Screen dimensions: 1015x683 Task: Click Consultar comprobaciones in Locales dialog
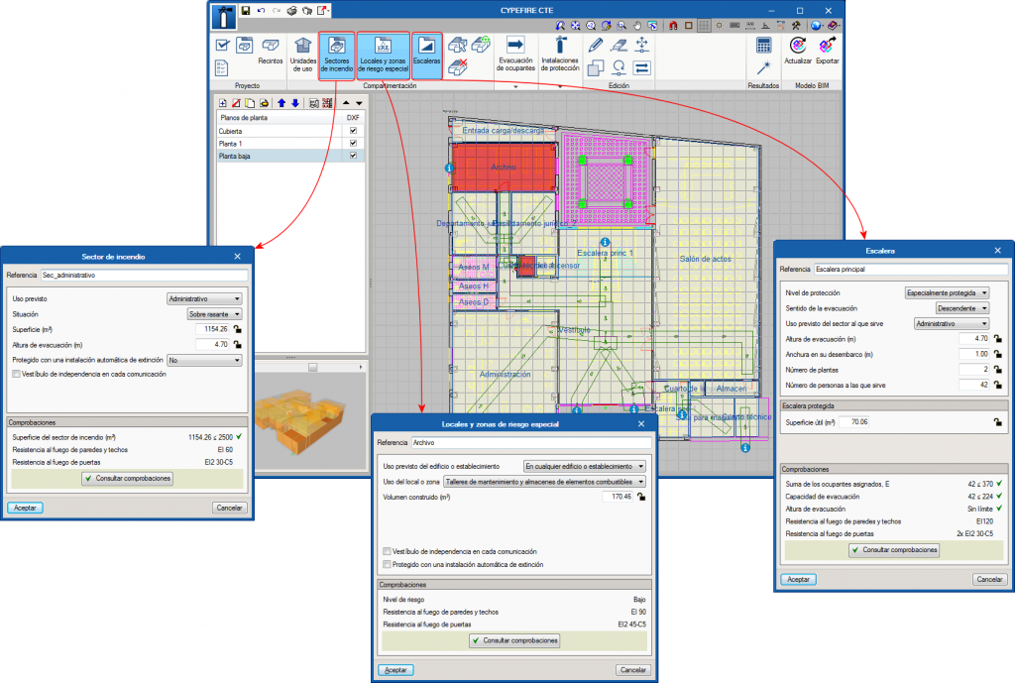click(x=514, y=640)
